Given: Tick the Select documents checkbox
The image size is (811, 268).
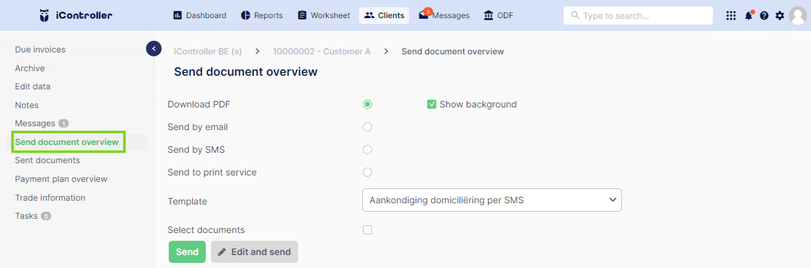Looking at the screenshot, I should pos(368,230).
